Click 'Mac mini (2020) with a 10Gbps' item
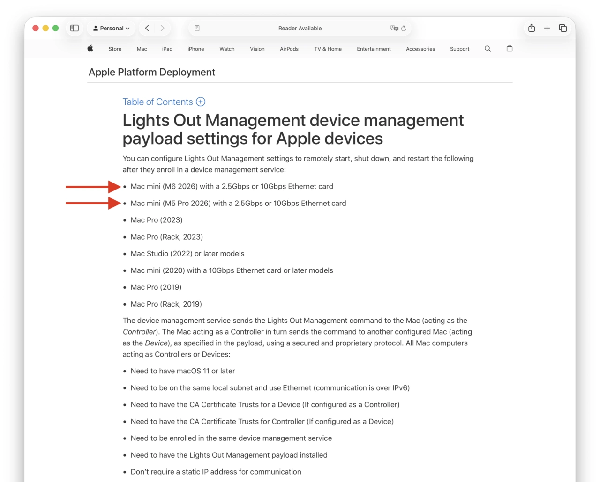The height and width of the screenshot is (482, 600). tap(232, 270)
